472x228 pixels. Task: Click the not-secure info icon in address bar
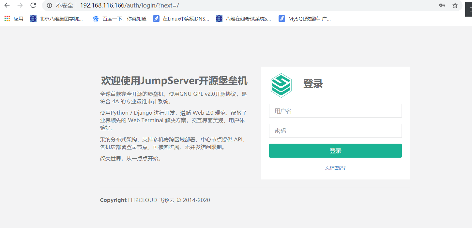coord(49,6)
